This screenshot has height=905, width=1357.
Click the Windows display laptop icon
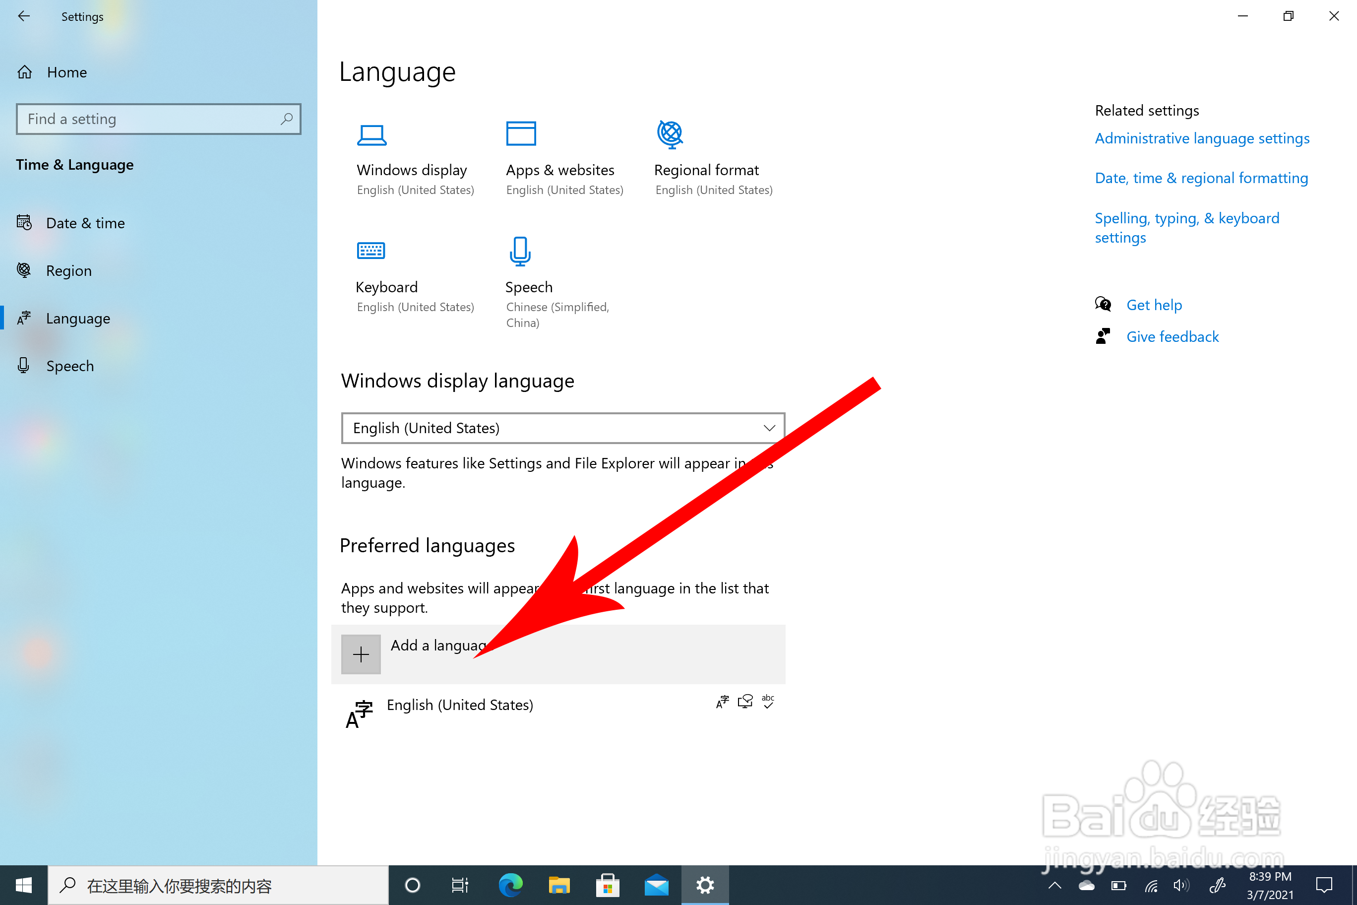[371, 135]
